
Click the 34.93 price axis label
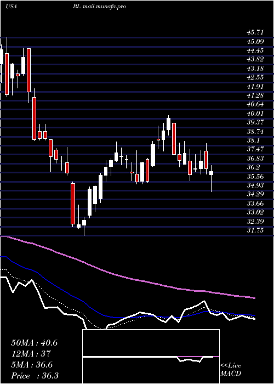click(255, 185)
